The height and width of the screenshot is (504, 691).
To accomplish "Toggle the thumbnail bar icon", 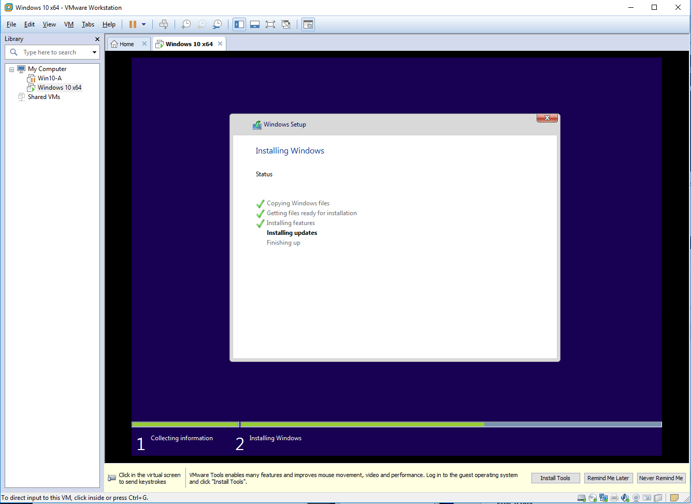I will coord(255,24).
